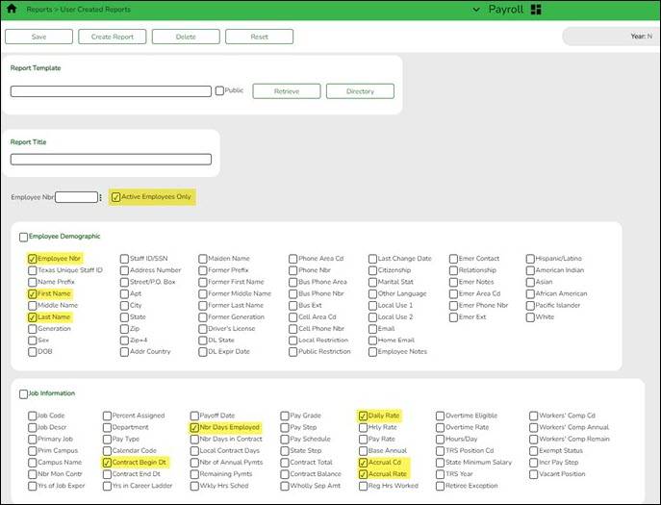661x505 pixels.
Task: Select all Employee Demographic fields checkbox
Action: (23, 237)
